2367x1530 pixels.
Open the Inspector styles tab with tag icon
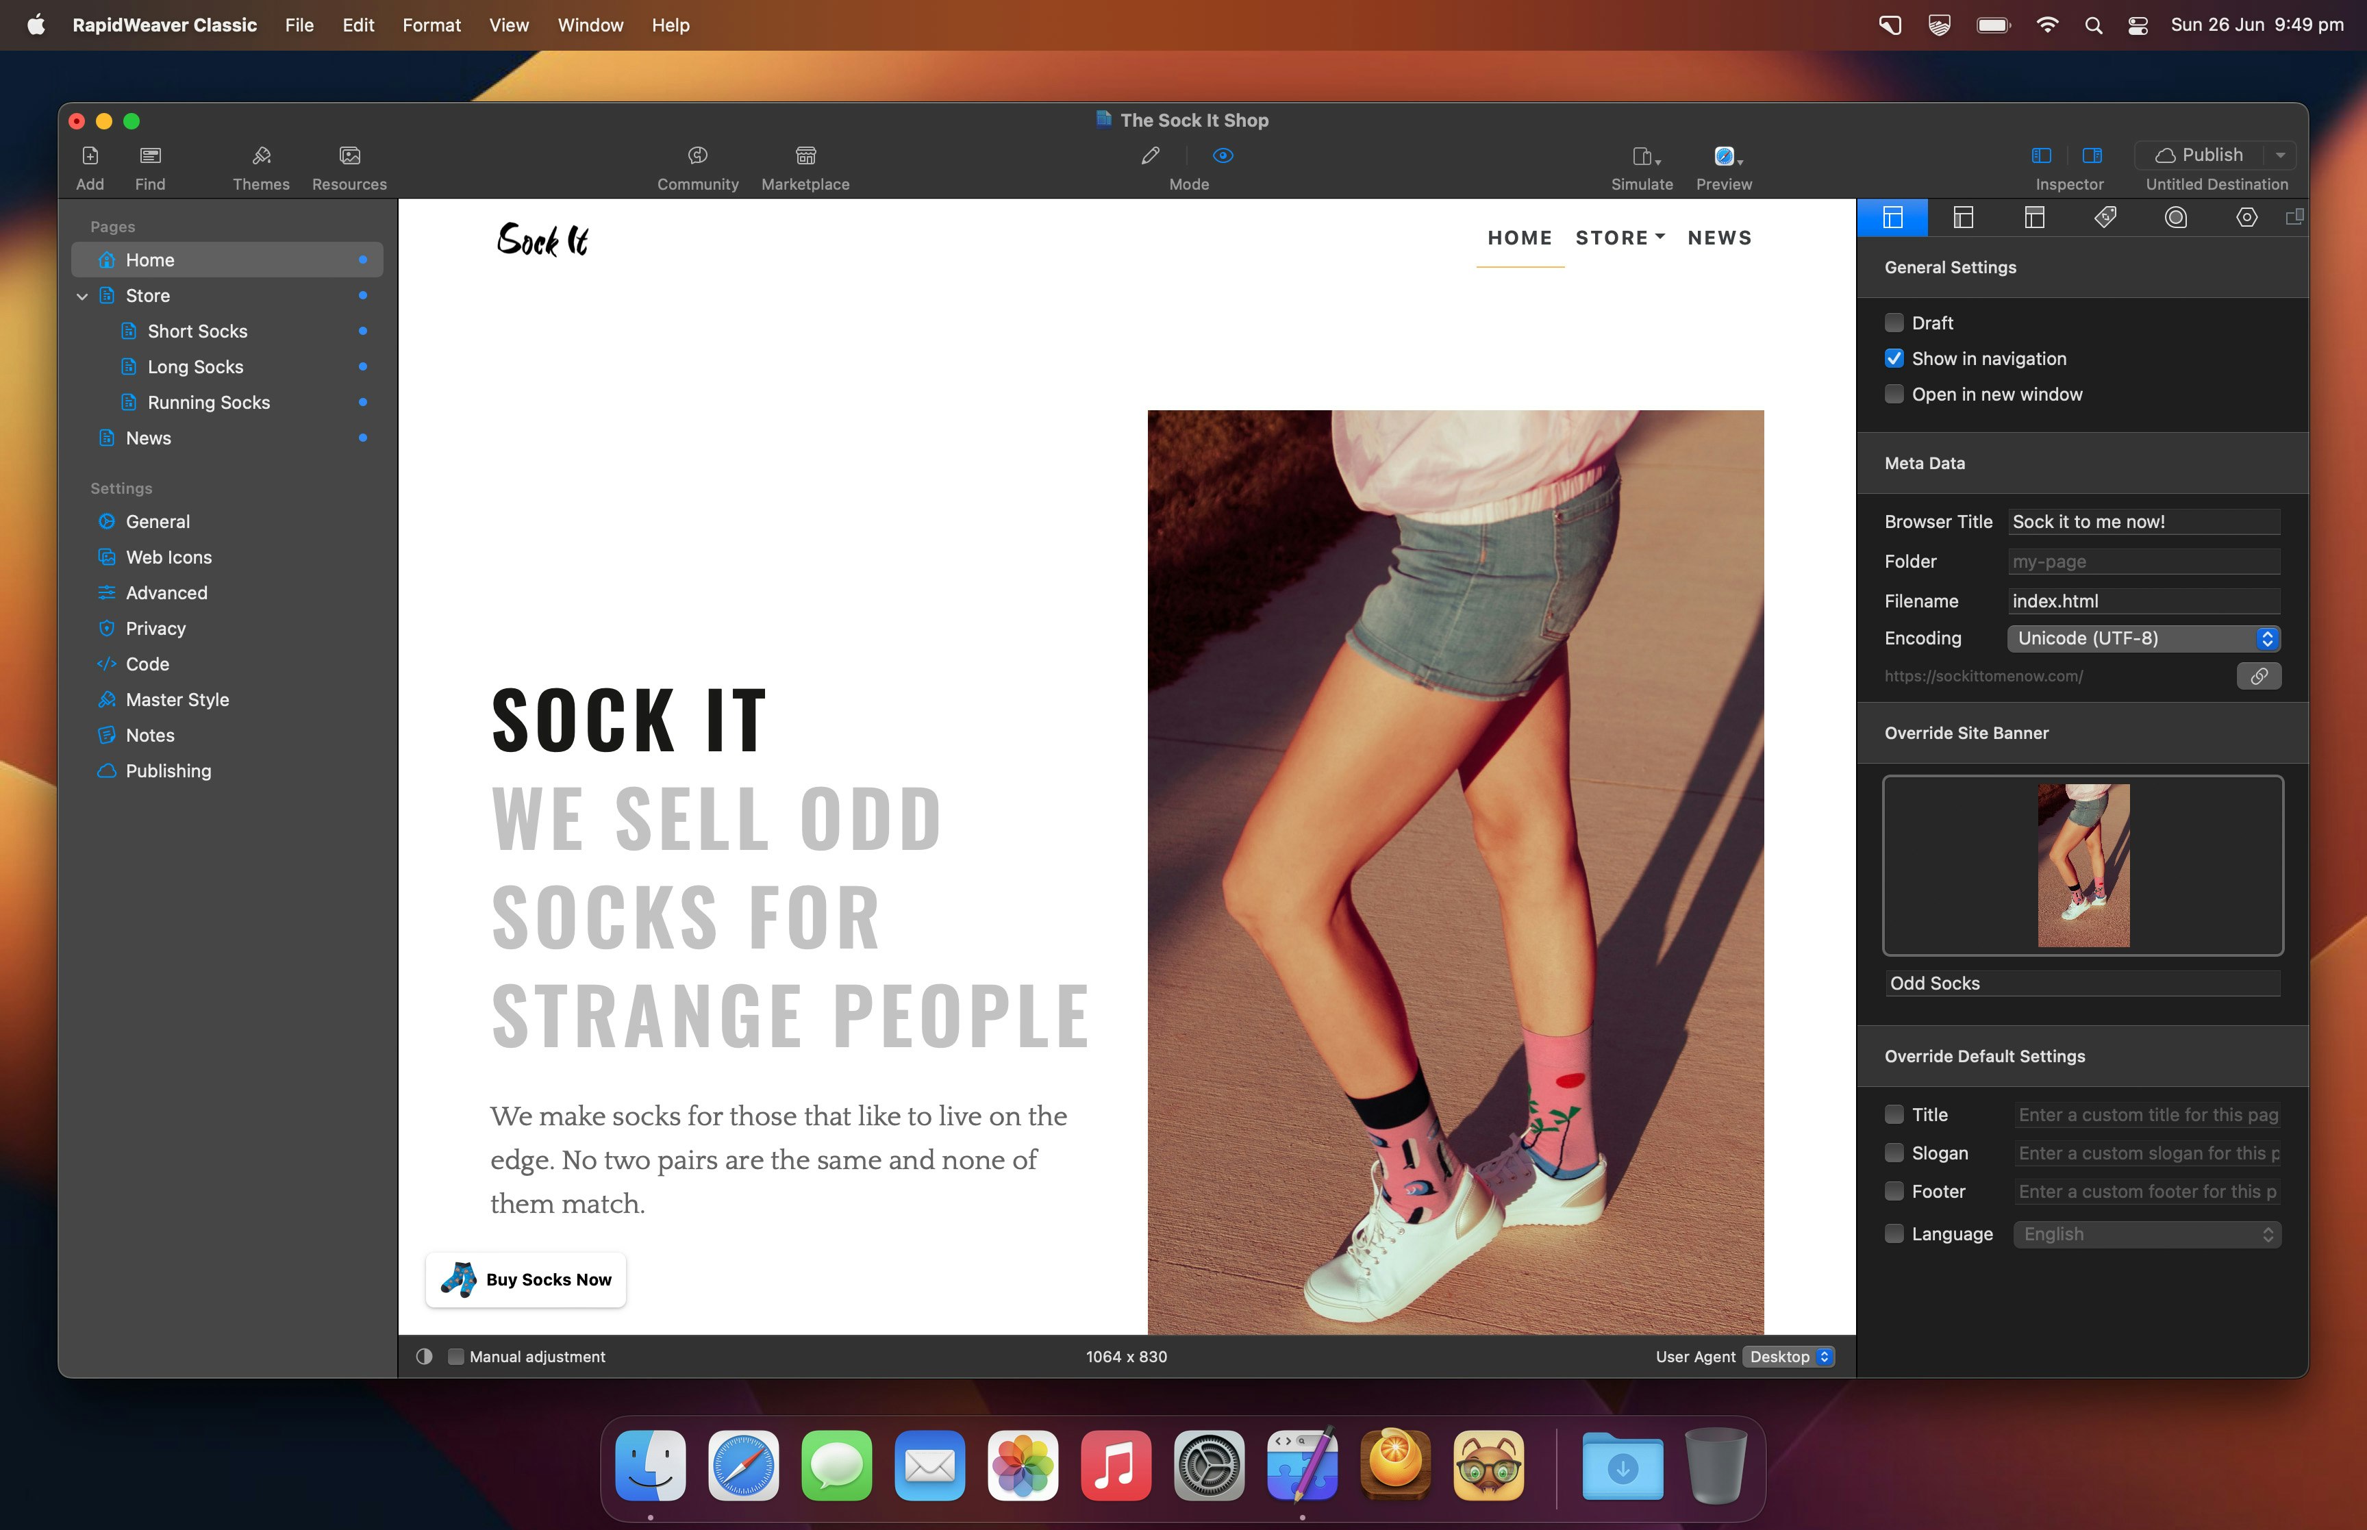click(2105, 218)
